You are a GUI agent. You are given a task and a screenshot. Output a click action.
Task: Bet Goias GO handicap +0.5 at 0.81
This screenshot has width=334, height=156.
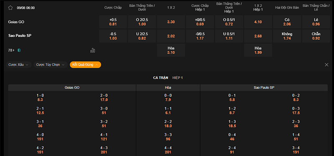click(113, 22)
